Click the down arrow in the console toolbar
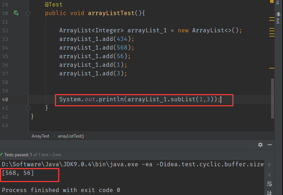Image resolution: width=283 pixels, height=195 pixels. click(269, 175)
